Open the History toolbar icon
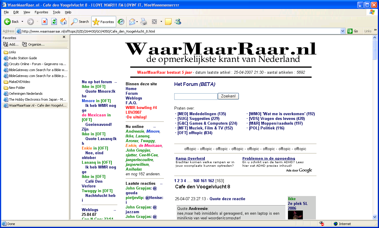This screenshot has height=228, width=379. tap(121, 22)
